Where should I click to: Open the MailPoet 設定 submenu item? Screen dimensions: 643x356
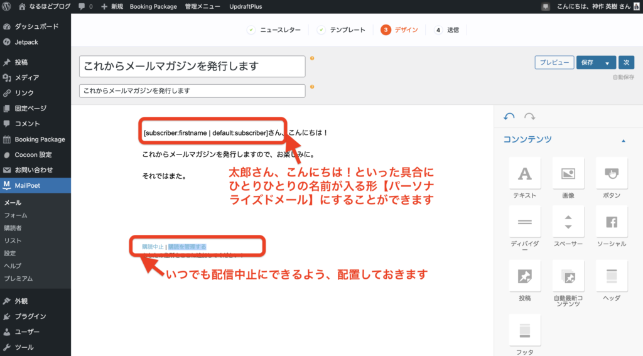[10, 254]
